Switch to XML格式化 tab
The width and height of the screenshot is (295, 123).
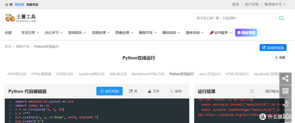118,74
